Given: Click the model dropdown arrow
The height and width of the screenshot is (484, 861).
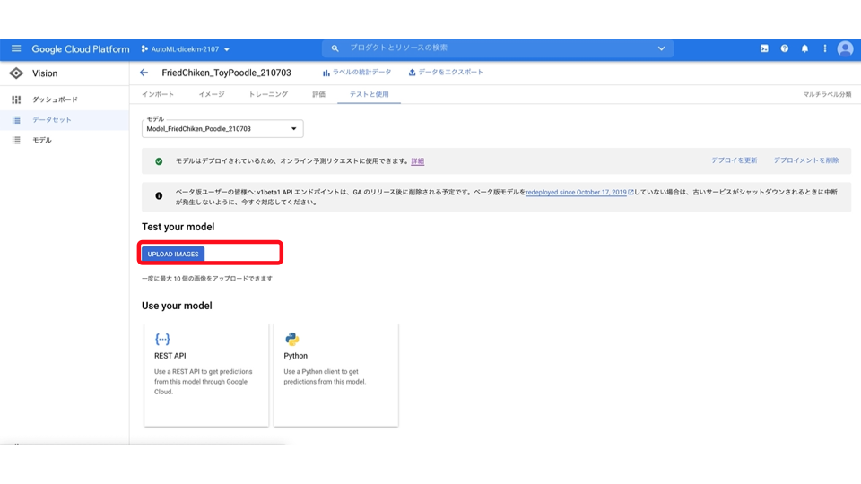Looking at the screenshot, I should pos(294,129).
